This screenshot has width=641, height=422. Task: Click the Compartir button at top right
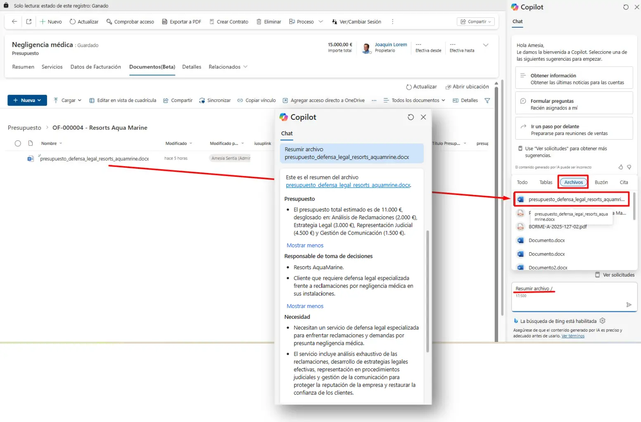pos(476,21)
